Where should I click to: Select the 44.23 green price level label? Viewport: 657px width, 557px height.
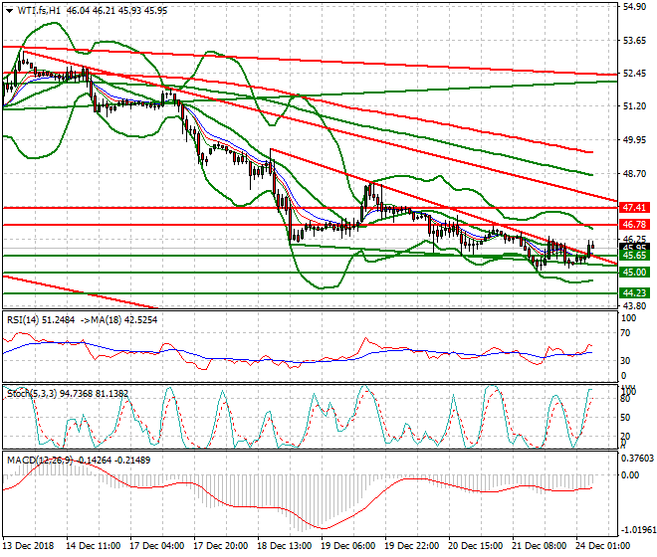634,292
